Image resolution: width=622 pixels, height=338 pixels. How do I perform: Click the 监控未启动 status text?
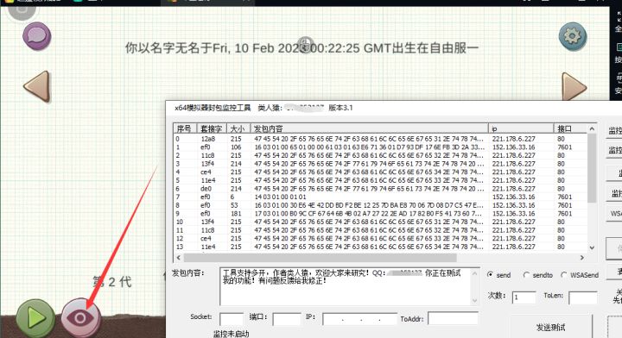click(232, 334)
